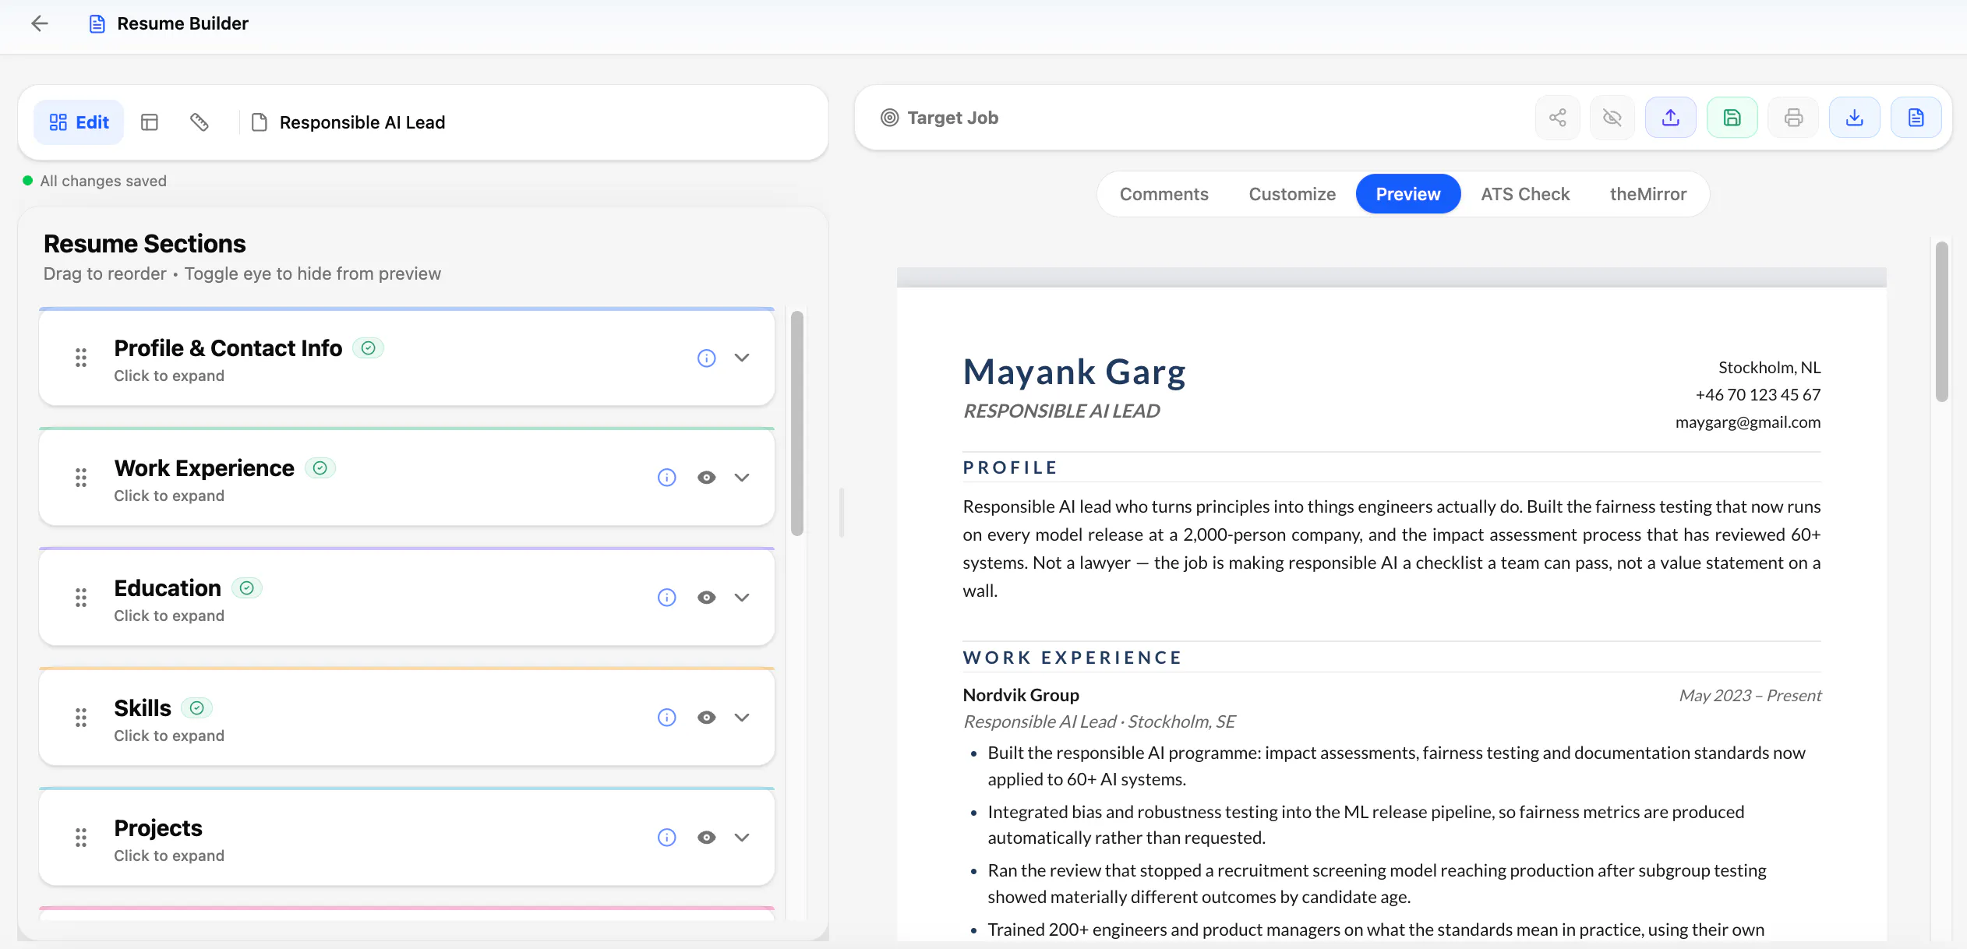The width and height of the screenshot is (1967, 949).
Task: Click the tag icon in edit toolbar
Action: pos(200,122)
